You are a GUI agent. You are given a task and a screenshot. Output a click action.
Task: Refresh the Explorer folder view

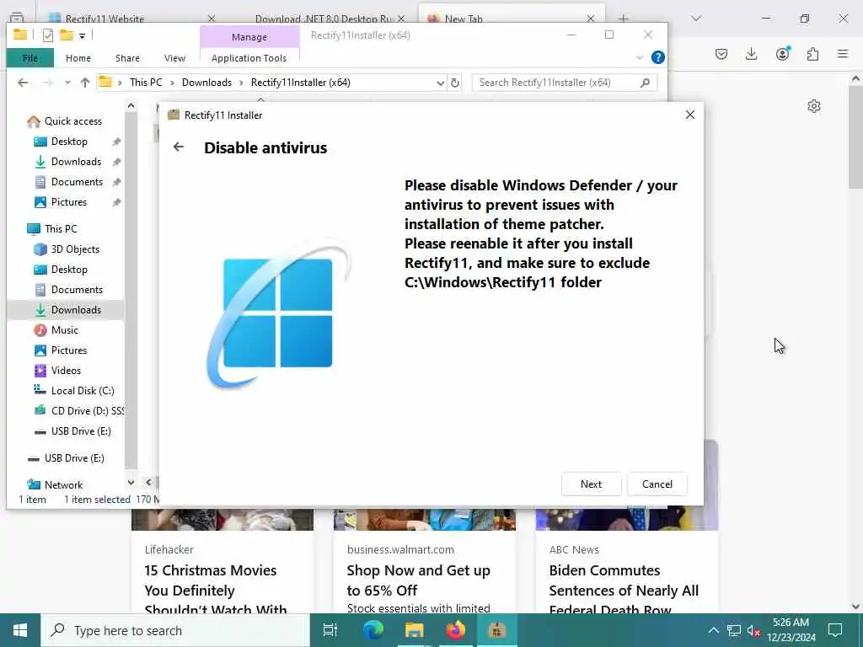pyautogui.click(x=455, y=83)
